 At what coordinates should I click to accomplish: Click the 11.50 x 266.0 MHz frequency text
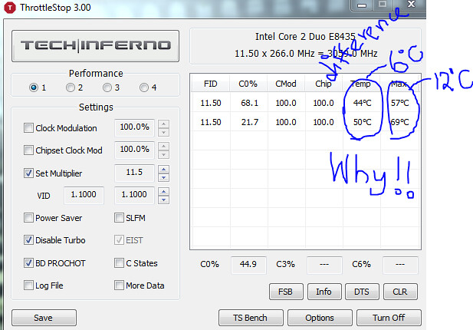[x=306, y=54]
